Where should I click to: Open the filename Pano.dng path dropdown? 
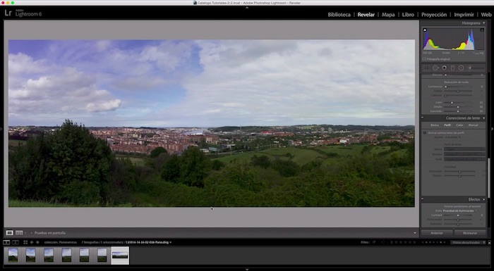coord(148,242)
